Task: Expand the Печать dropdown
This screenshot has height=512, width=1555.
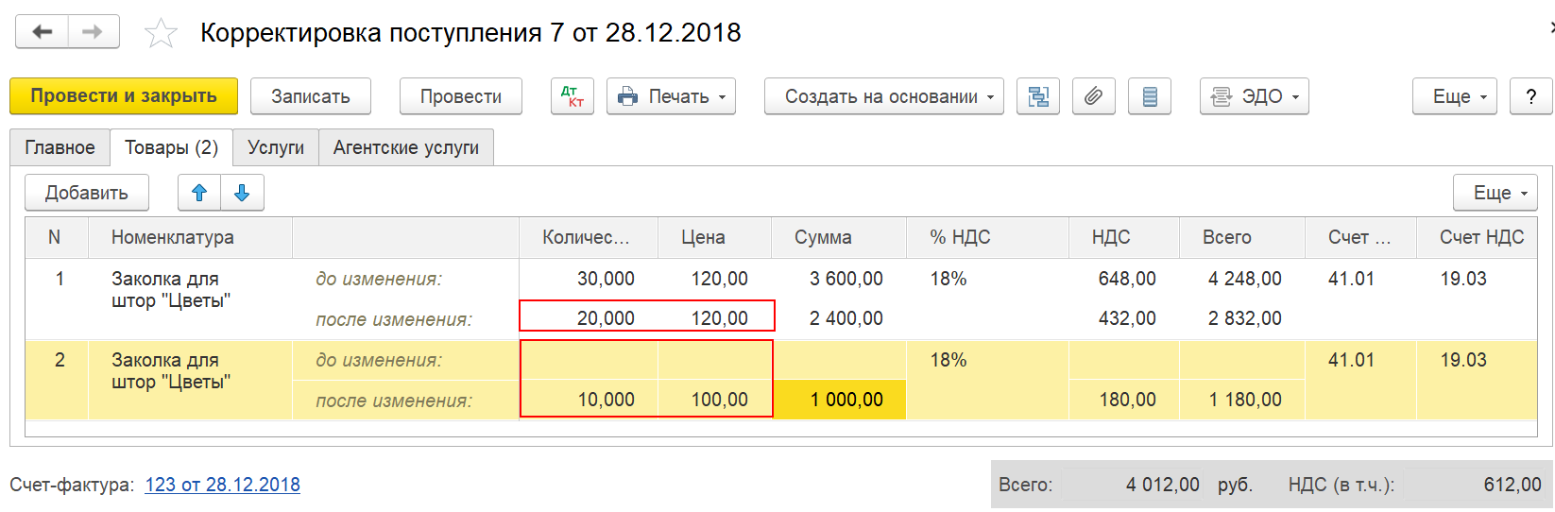Action: 671,96
